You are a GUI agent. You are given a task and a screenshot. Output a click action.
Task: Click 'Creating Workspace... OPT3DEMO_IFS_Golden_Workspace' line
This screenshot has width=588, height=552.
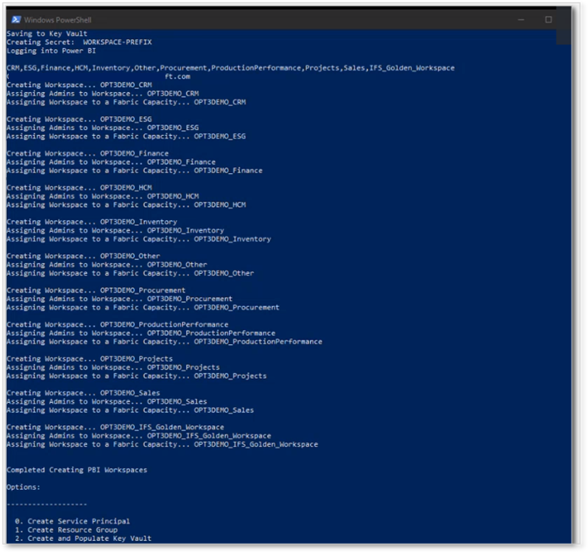click(115, 428)
